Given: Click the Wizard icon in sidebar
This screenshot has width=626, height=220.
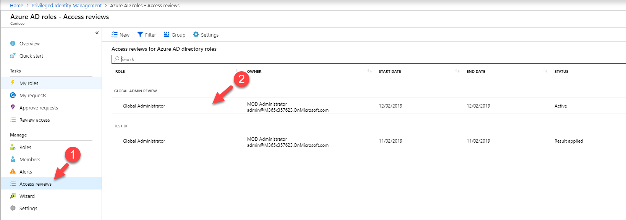Looking at the screenshot, I should 13,196.
